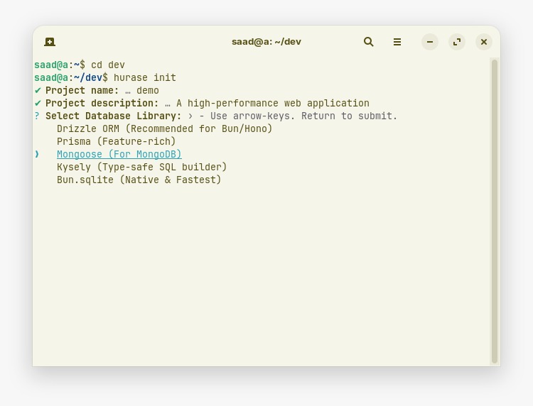
Task: Select Prisma (Feature-rich) option text
Action: tap(117, 141)
